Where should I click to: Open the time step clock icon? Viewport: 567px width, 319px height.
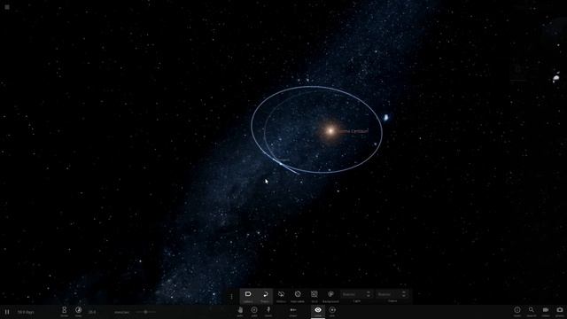(x=79, y=311)
